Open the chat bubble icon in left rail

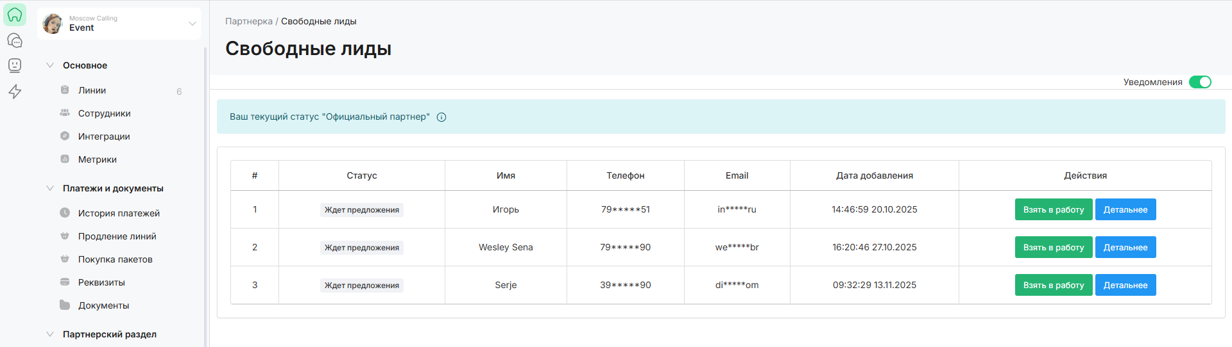click(15, 40)
